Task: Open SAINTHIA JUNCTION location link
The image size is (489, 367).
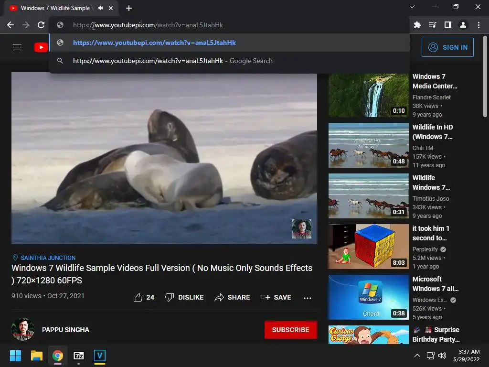Action: [x=48, y=258]
